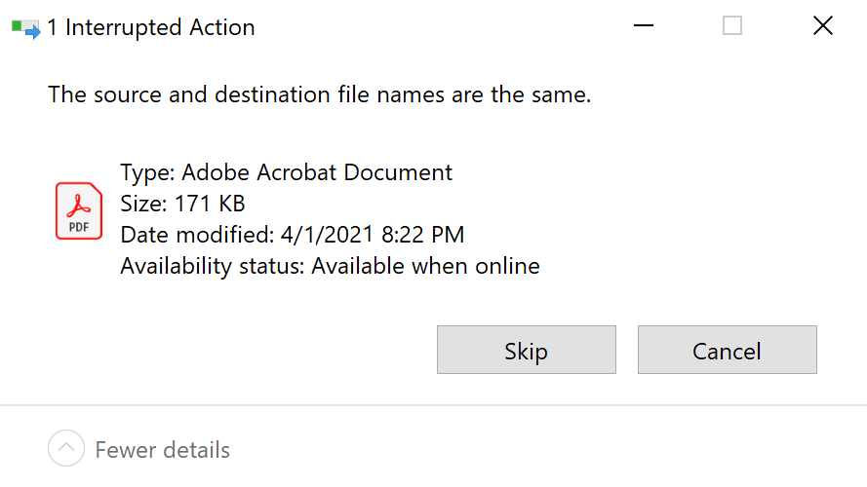
Task: Close the Interrupted Action dialog
Action: [822, 26]
